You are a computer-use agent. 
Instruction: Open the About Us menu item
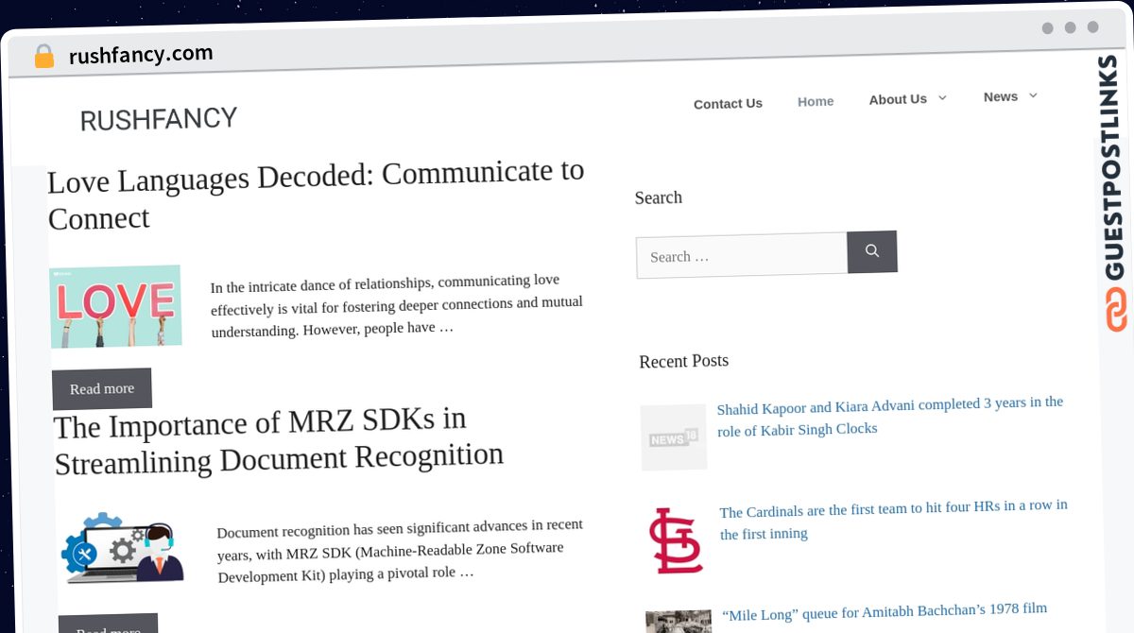[x=898, y=99]
